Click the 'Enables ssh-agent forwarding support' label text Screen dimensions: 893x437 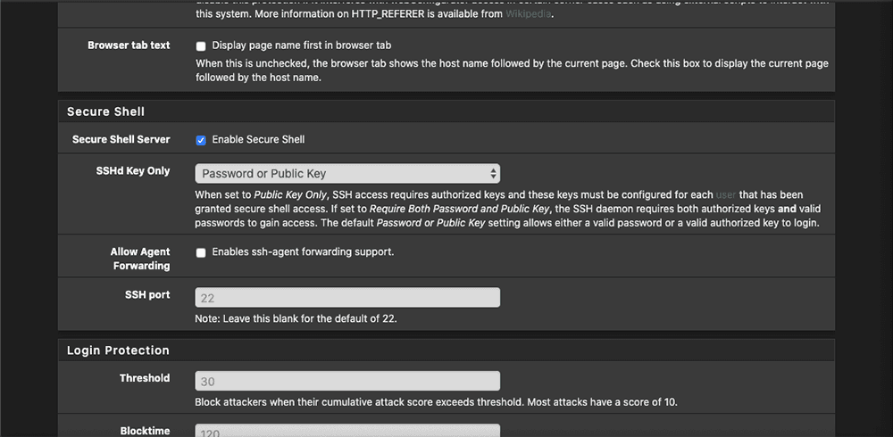pos(303,251)
